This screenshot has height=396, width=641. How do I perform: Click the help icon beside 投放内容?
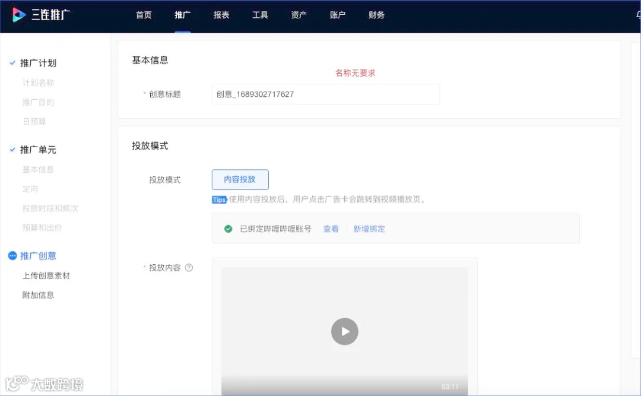(x=189, y=267)
